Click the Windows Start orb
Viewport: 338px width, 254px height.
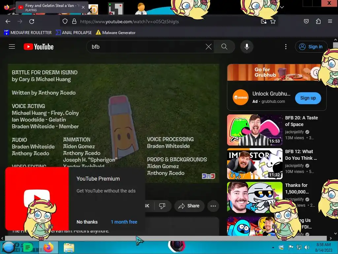click(8, 247)
